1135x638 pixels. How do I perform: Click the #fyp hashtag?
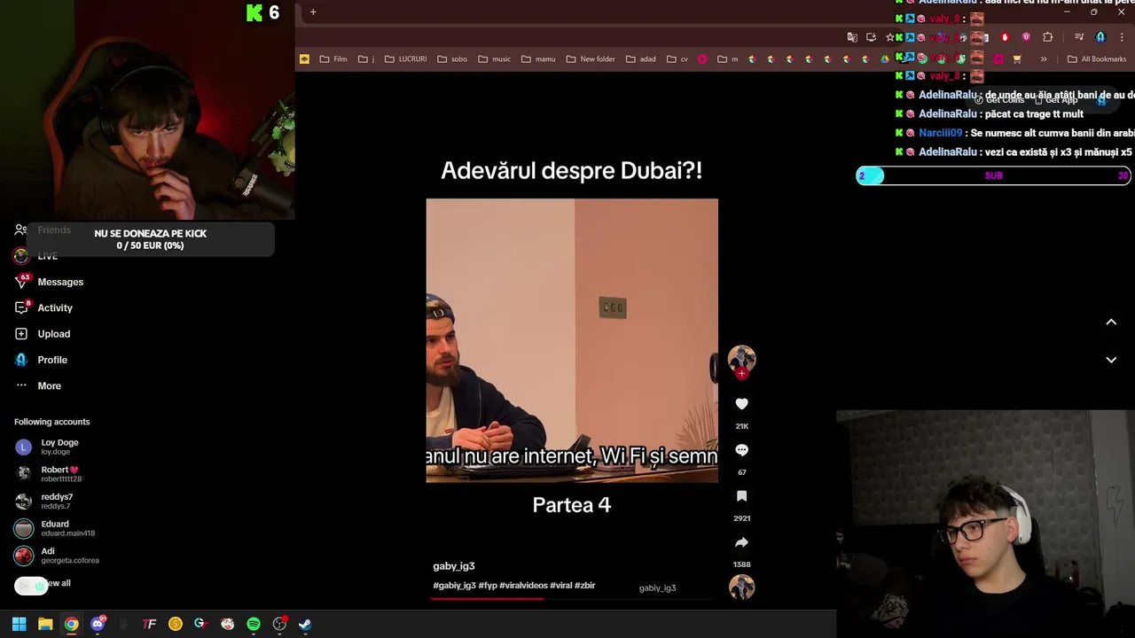pyautogui.click(x=487, y=586)
